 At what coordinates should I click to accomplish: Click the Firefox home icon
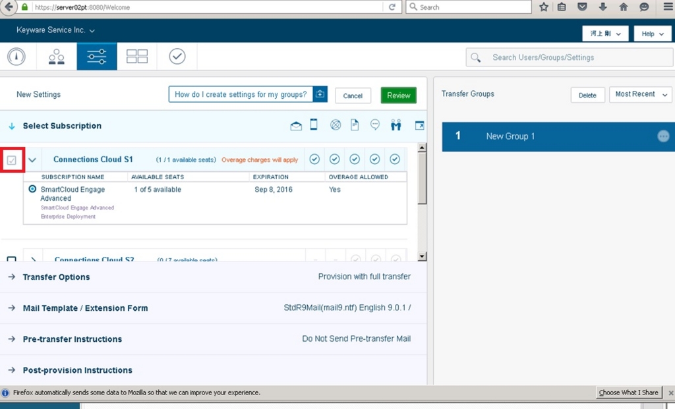coord(624,7)
